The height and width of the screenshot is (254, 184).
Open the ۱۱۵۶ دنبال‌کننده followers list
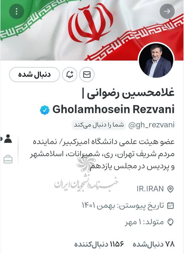tap(99, 244)
